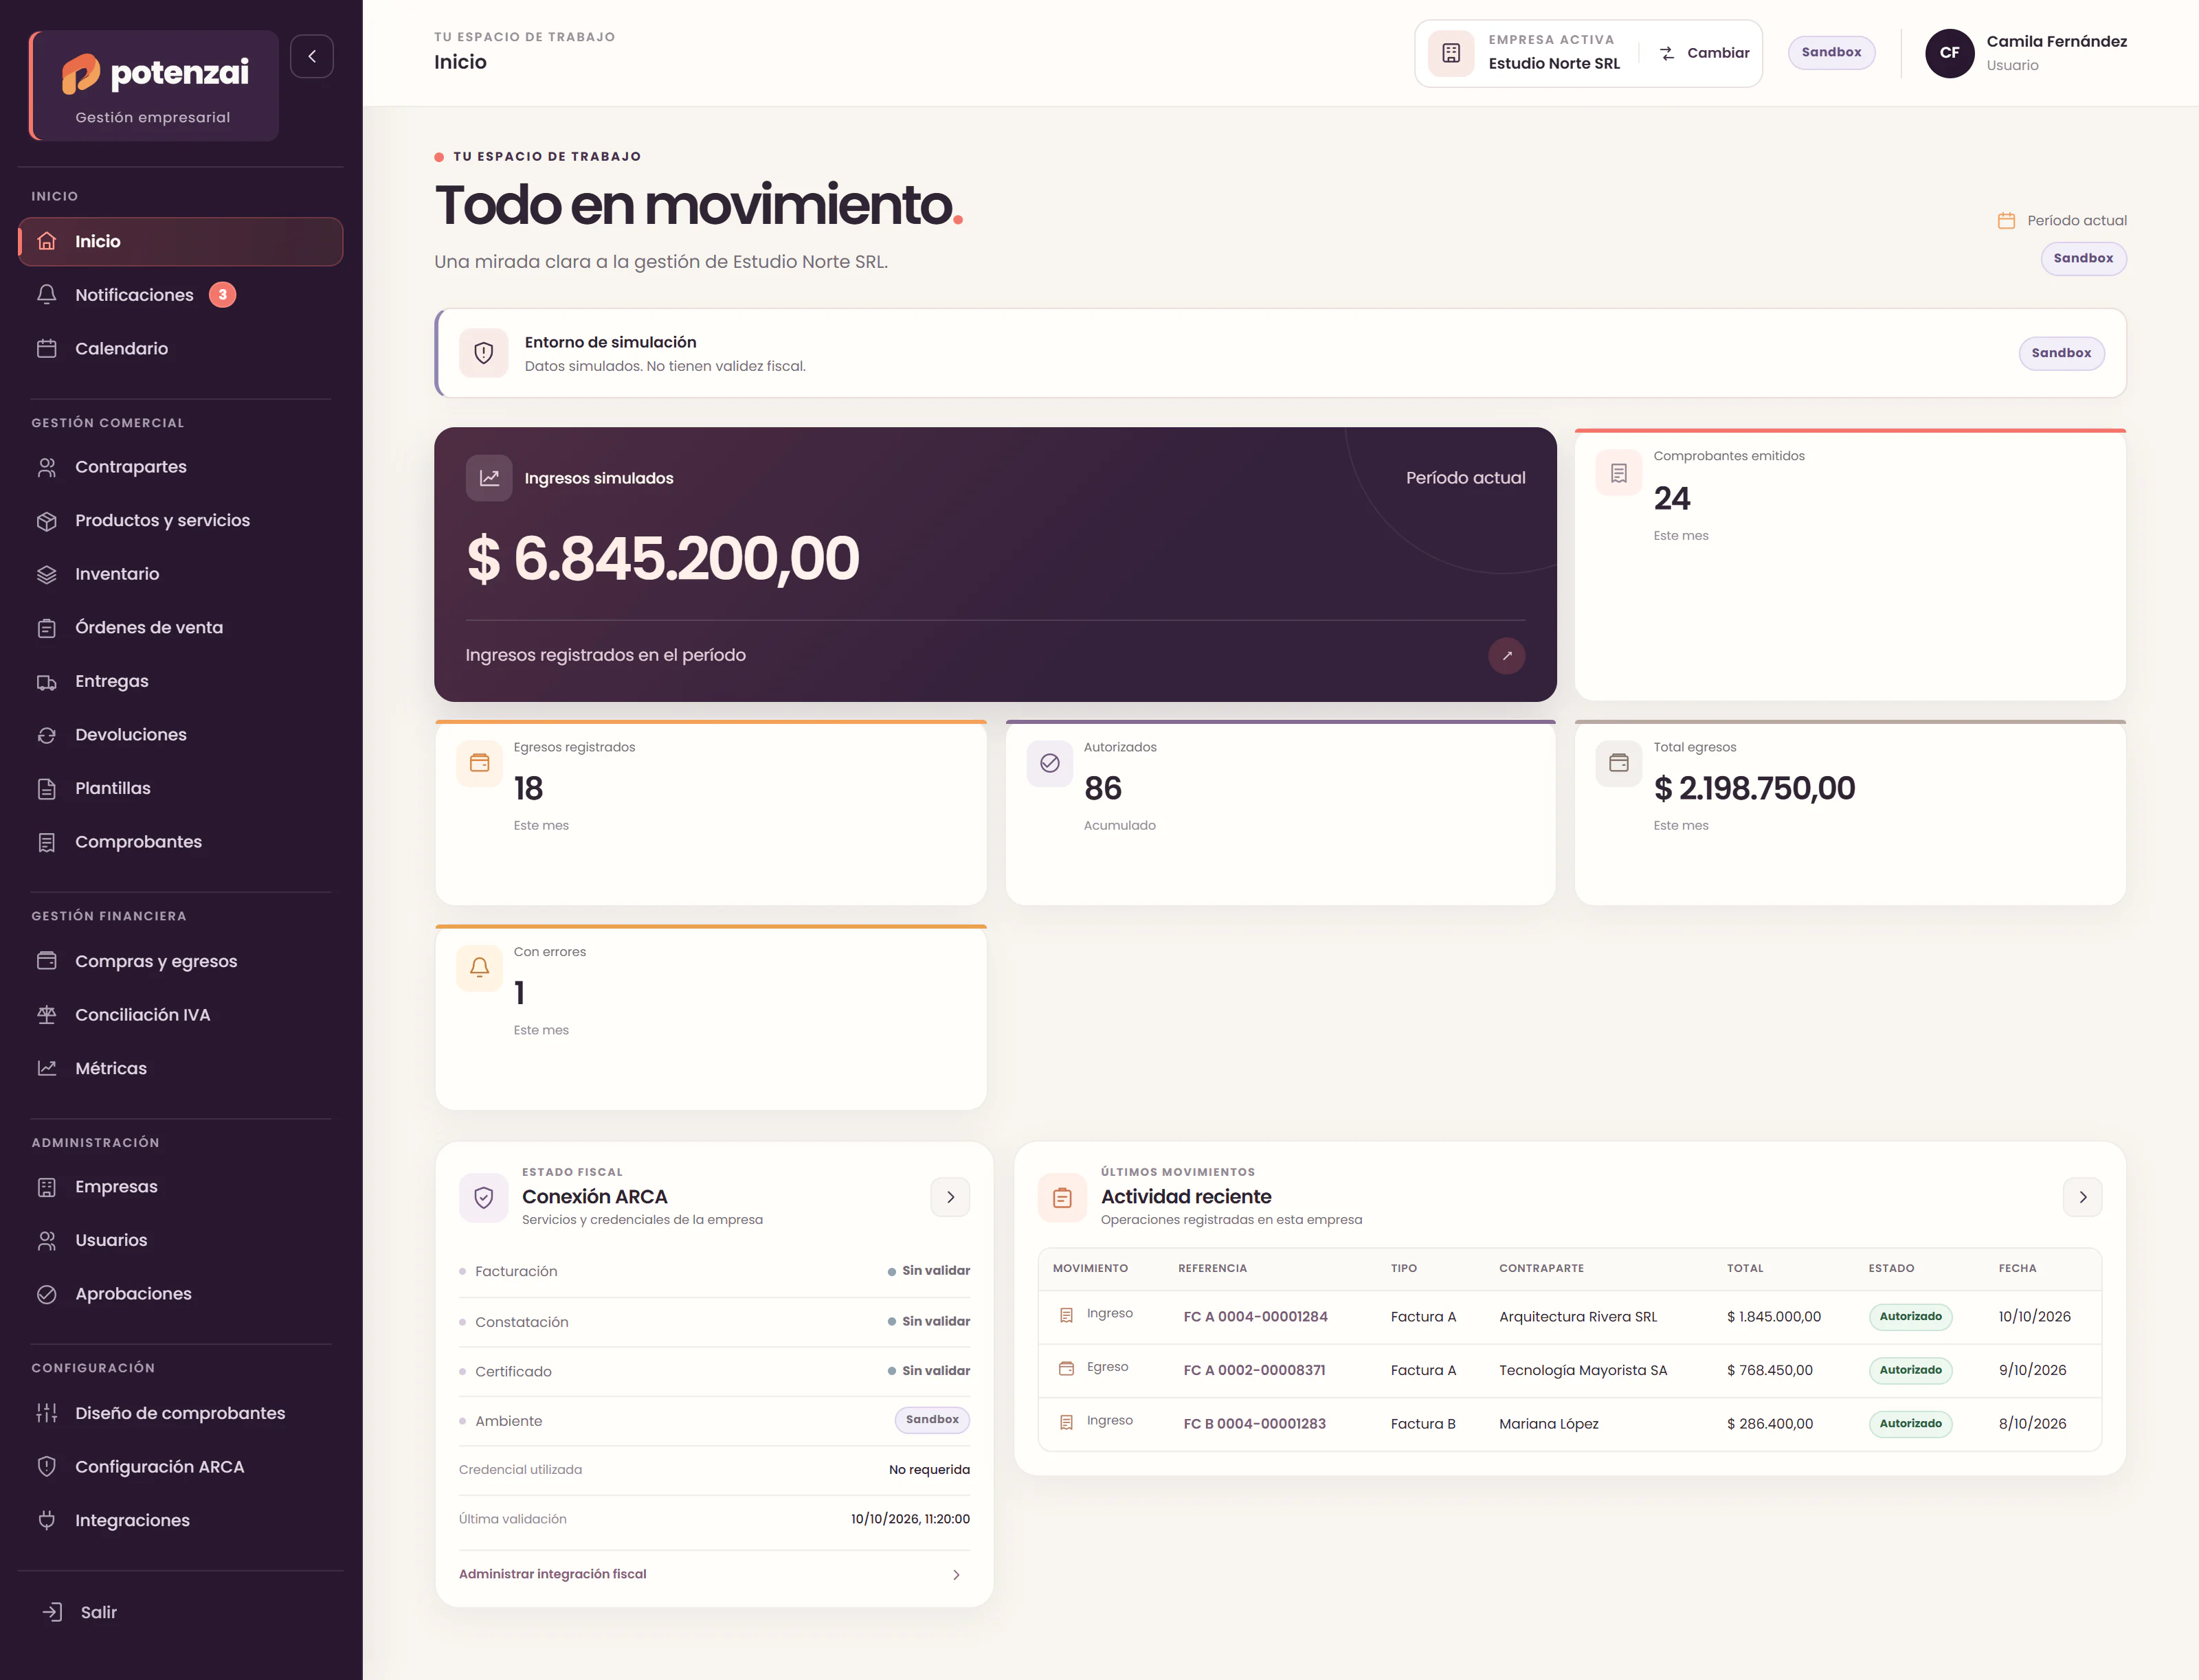Open Comprobantes in the sidebar
Image resolution: width=2199 pixels, height=1680 pixels.
point(181,842)
